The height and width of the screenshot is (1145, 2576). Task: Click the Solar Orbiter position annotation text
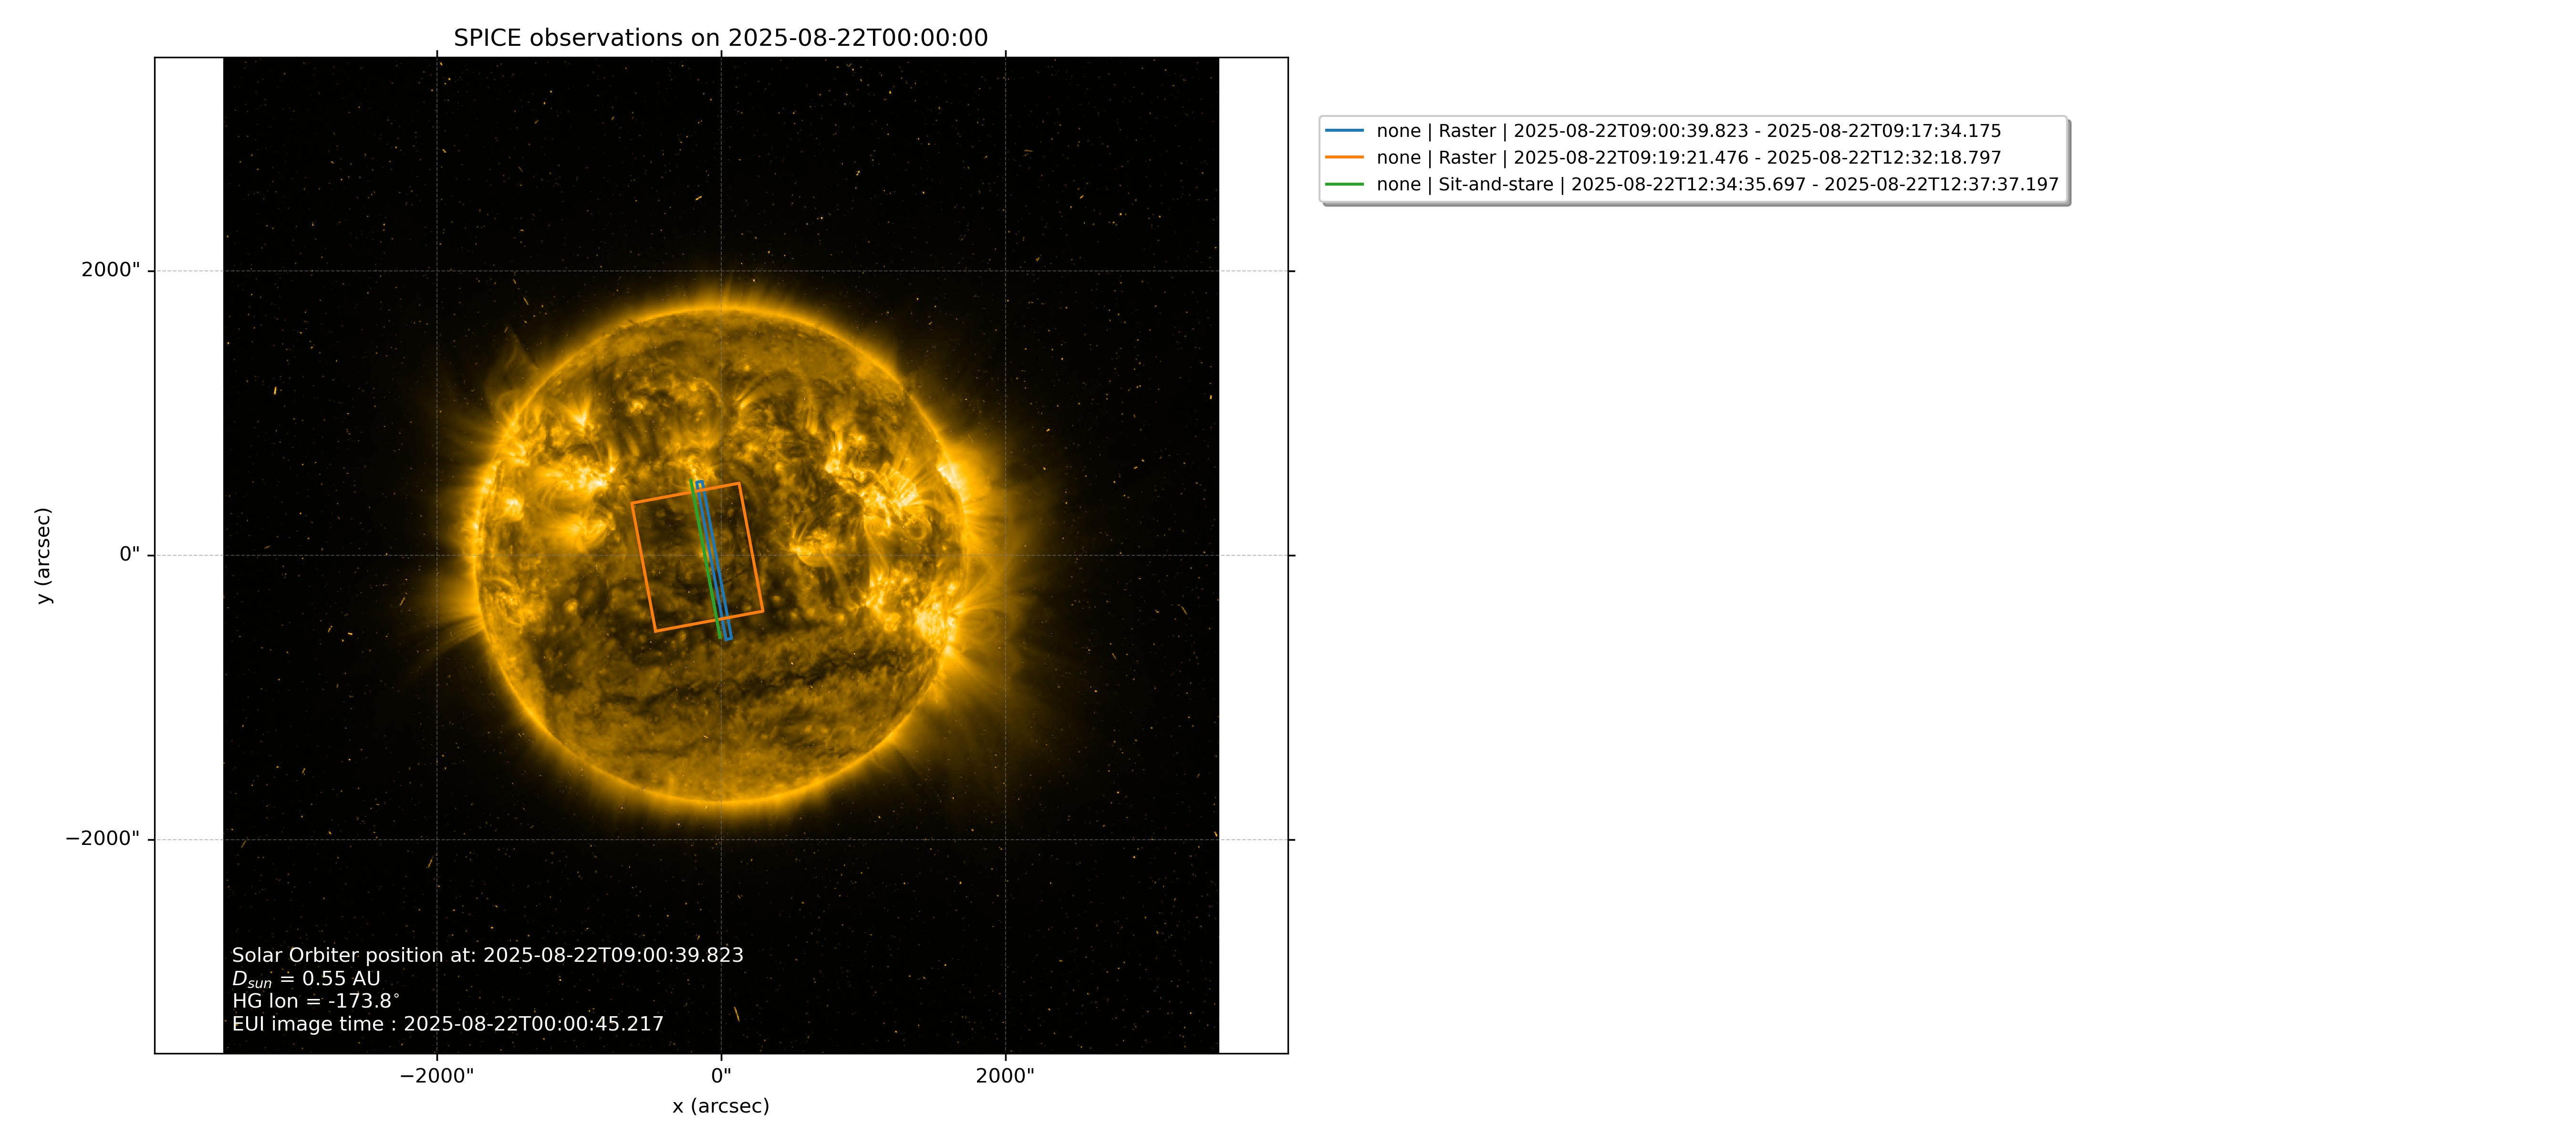point(488,955)
